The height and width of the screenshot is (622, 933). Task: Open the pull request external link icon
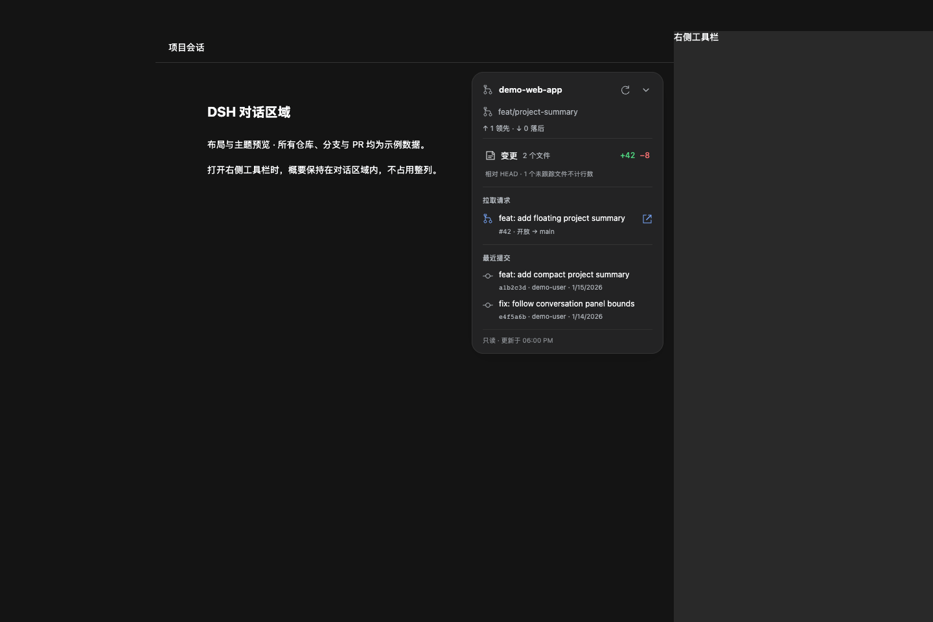click(647, 219)
